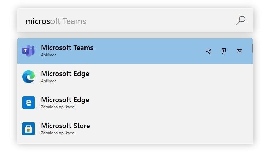Click the typed "micros" query text
The image size is (270, 152).
pos(38,21)
